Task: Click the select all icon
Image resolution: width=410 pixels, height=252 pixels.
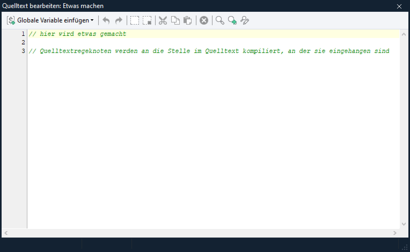Action: [x=135, y=20]
